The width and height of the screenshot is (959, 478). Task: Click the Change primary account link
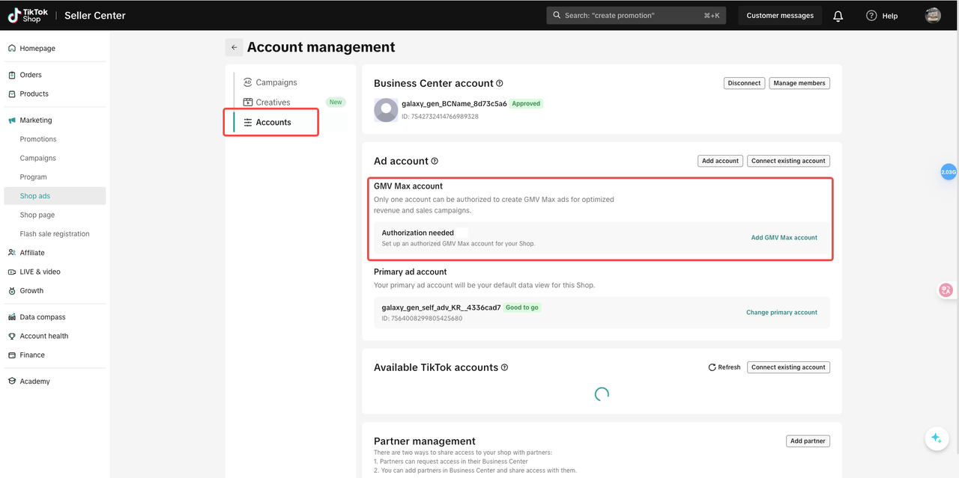781,313
